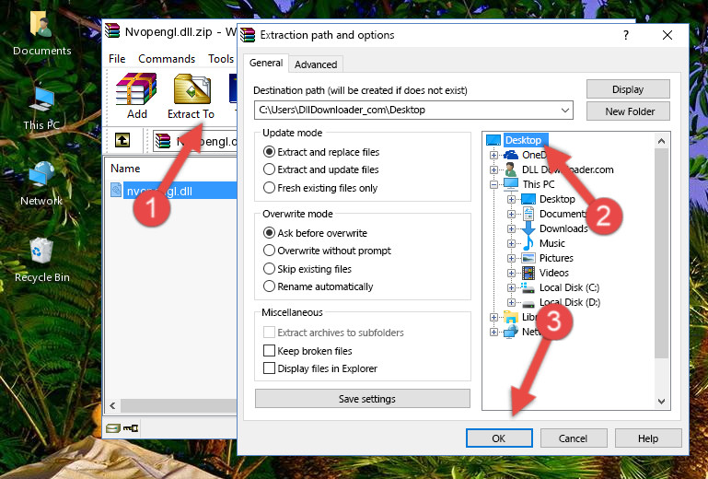Click the key password icon in status bar
The image size is (708, 479).
(x=131, y=428)
